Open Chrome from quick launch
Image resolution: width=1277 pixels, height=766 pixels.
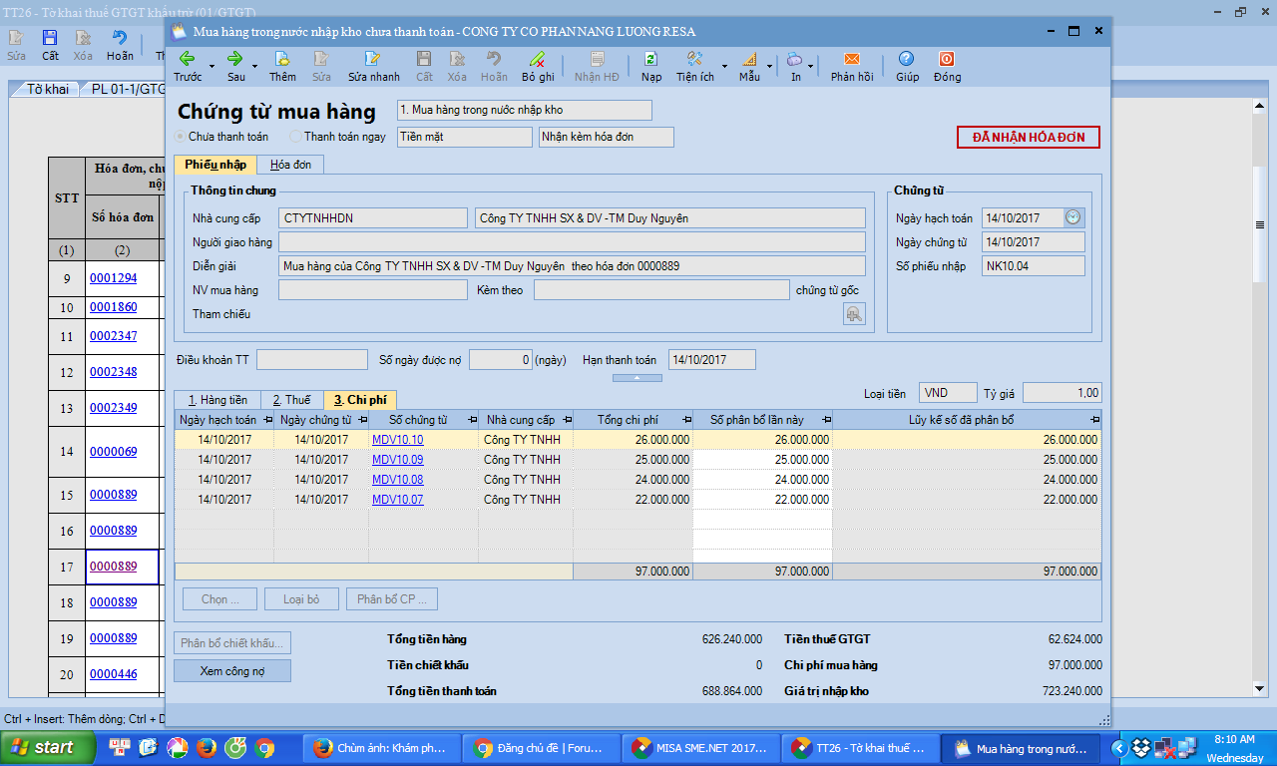264,747
